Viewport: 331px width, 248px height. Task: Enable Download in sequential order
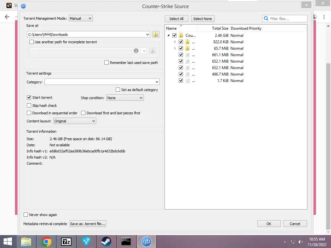point(29,113)
